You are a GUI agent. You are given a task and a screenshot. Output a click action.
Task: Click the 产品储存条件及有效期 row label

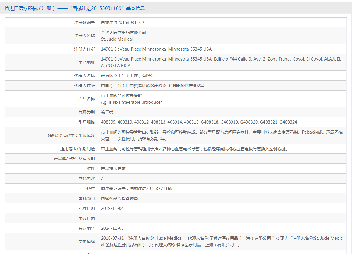pyautogui.click(x=74, y=159)
